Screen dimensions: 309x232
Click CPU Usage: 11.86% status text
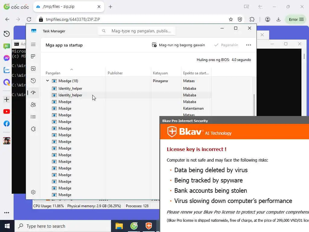[x=49, y=206]
